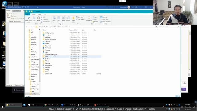Open Programs and Features taskbar button
Screen dimensions: 197x111
[x=84, y=105]
